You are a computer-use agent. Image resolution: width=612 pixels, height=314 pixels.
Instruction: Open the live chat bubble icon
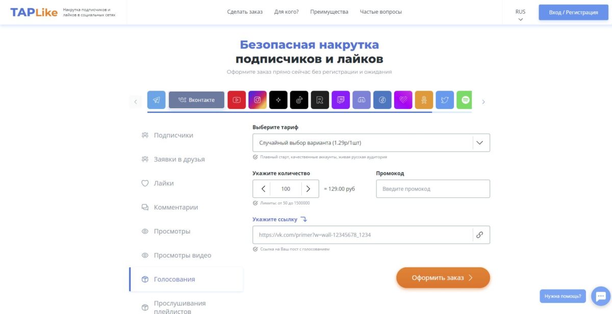(601, 296)
